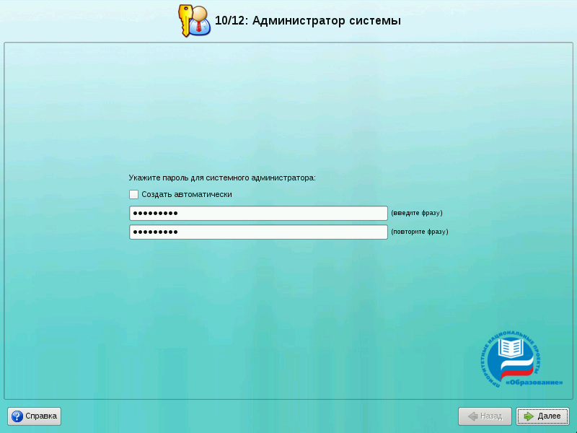The image size is (577, 433).
Task: Click the step title 10/12: Администратор системы
Action: 307,21
